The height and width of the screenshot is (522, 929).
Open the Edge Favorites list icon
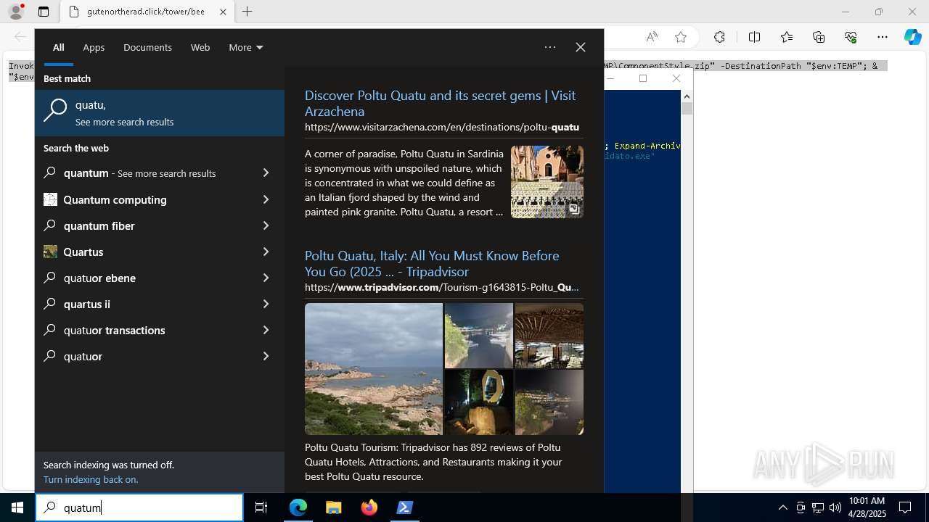787,37
